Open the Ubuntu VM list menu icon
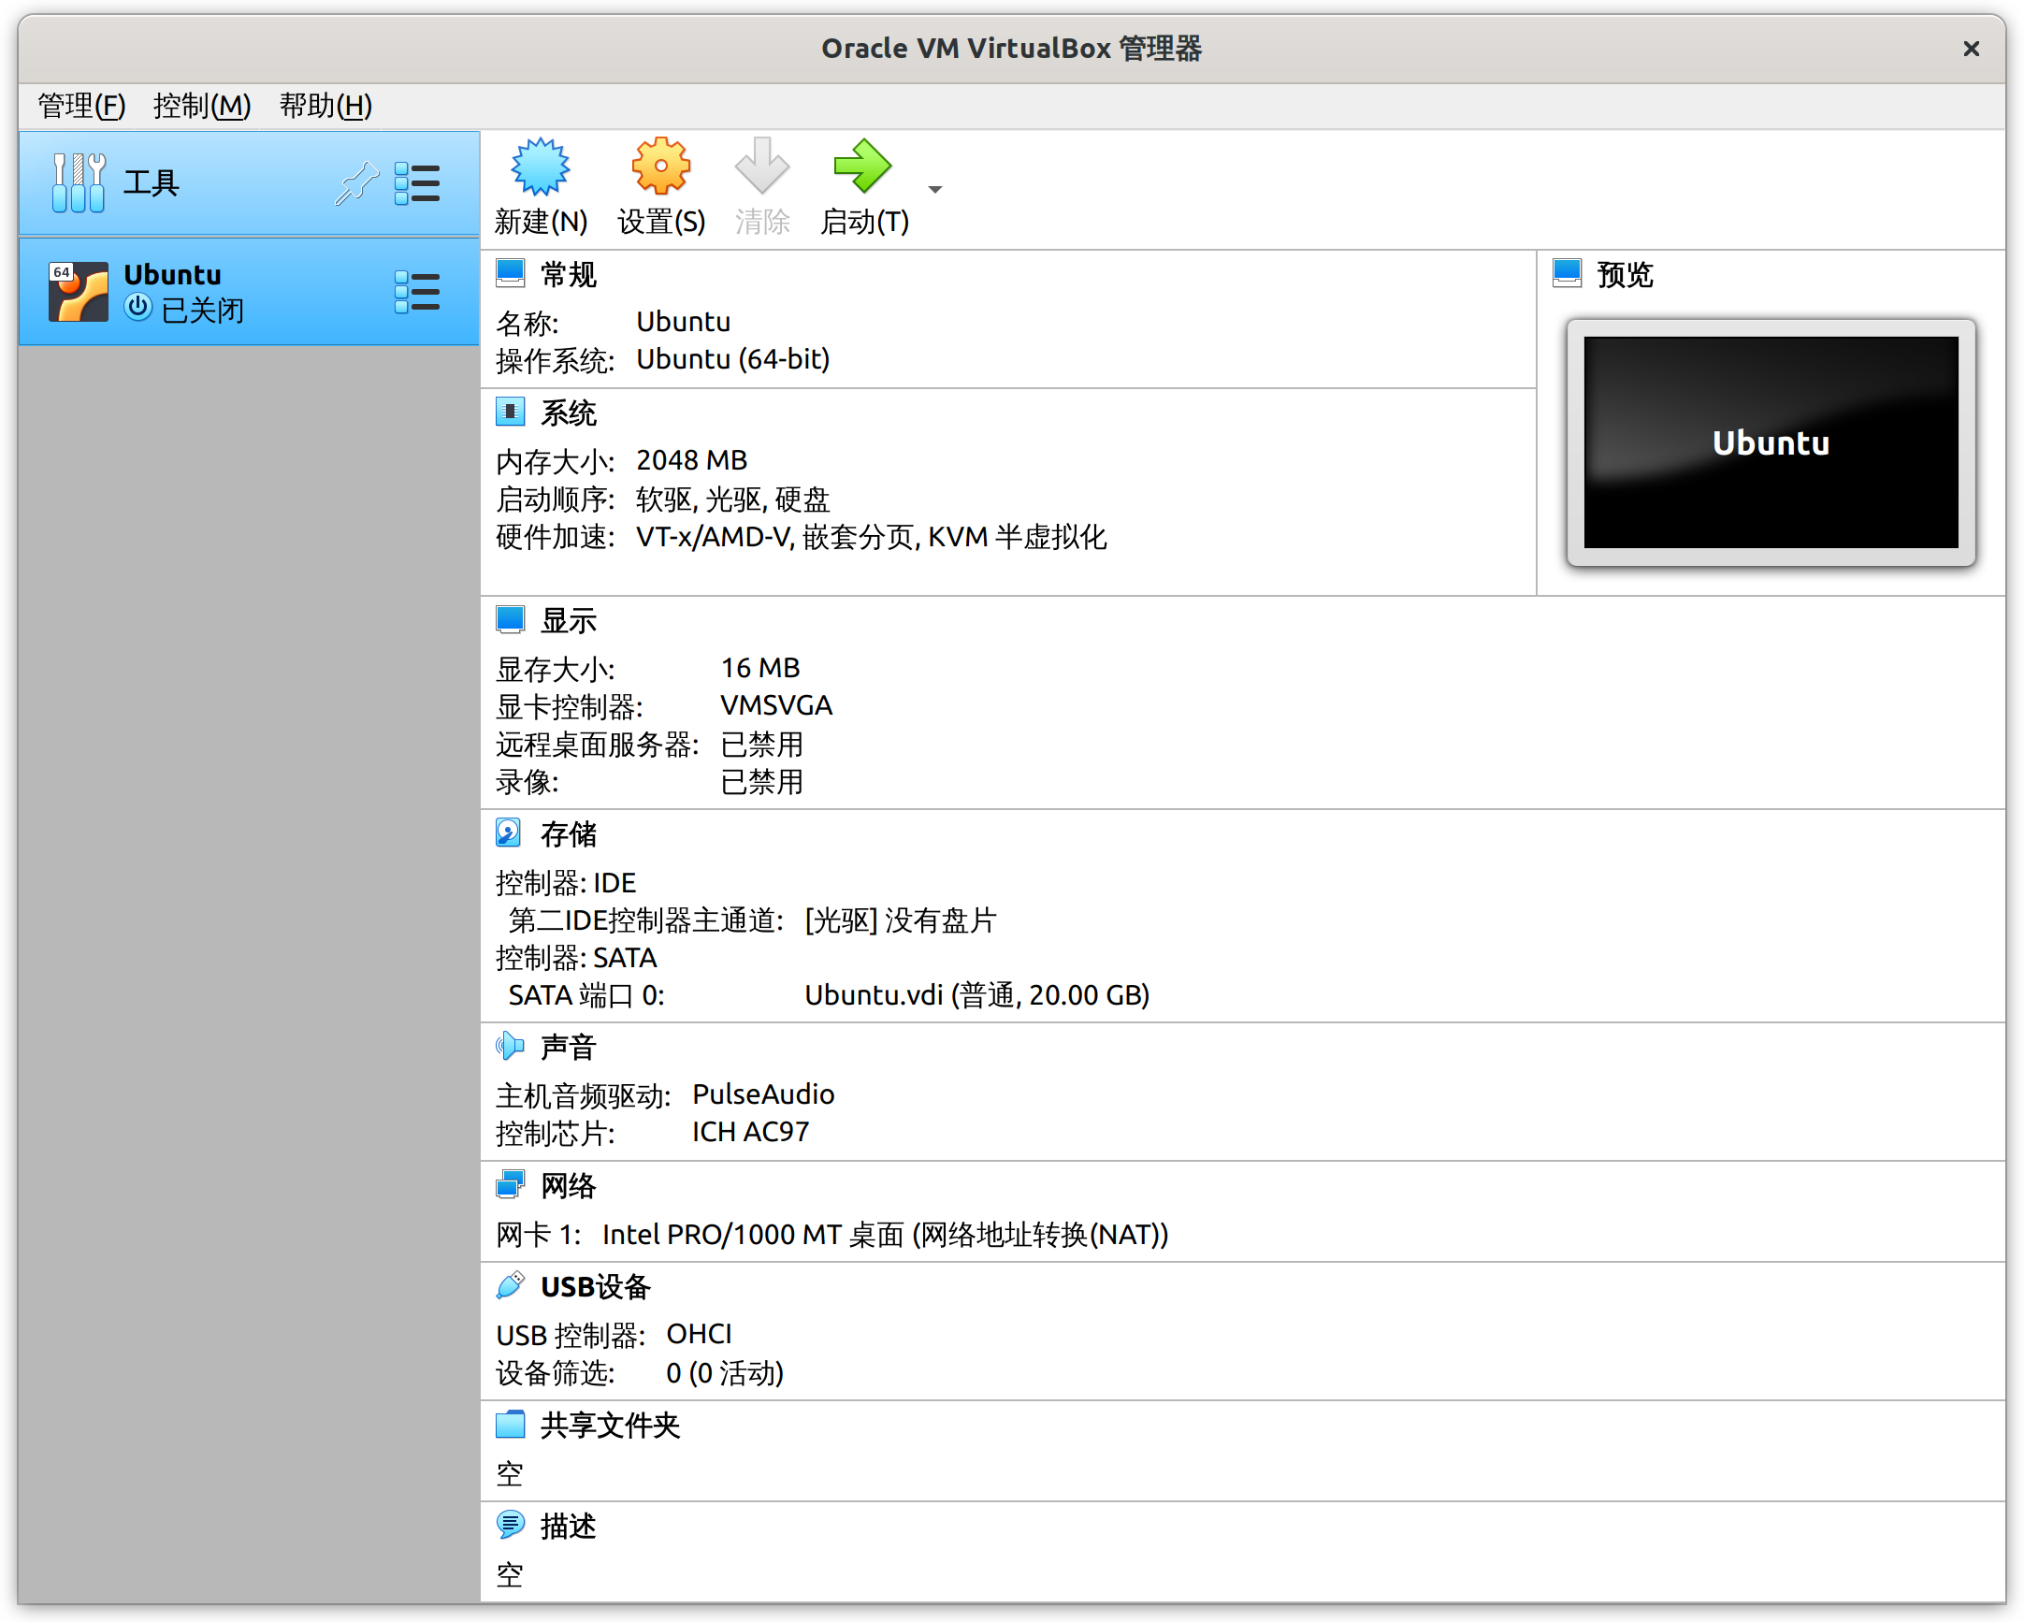This screenshot has height=1622, width=2024. [417, 292]
